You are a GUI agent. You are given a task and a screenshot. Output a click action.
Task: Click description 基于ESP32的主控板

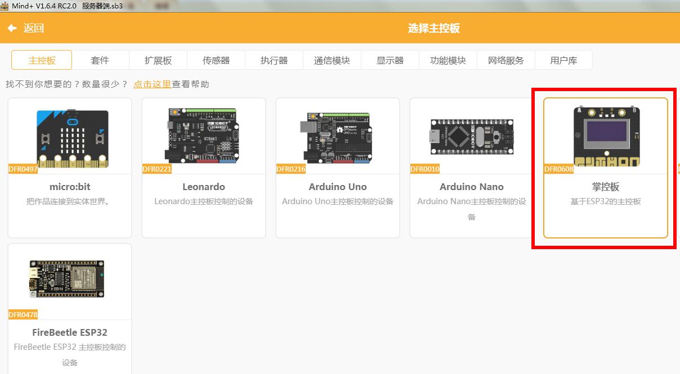tap(606, 201)
